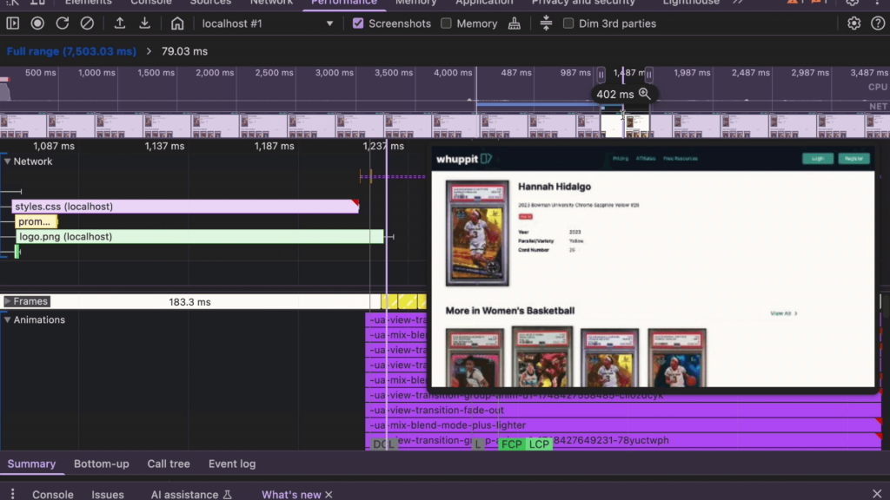
Task: Toggle the sidebar panel icon in the toolbar
Action: (12, 23)
